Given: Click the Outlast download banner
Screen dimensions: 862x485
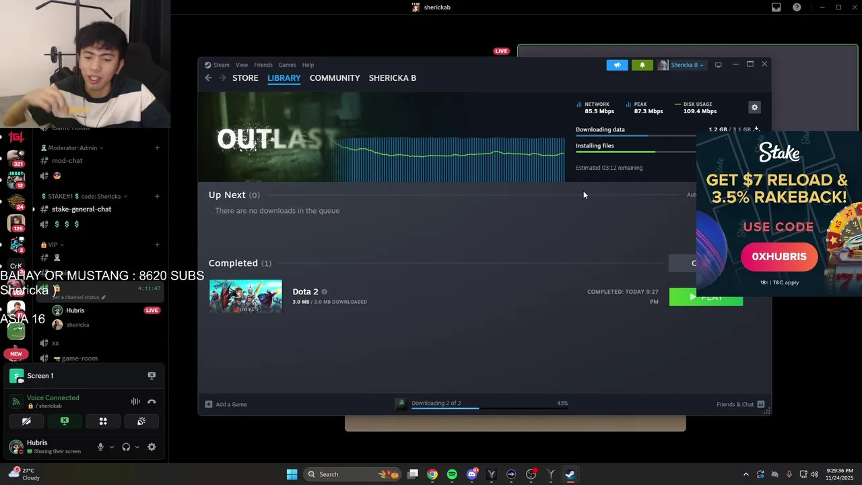Looking at the screenshot, I should tap(382, 137).
